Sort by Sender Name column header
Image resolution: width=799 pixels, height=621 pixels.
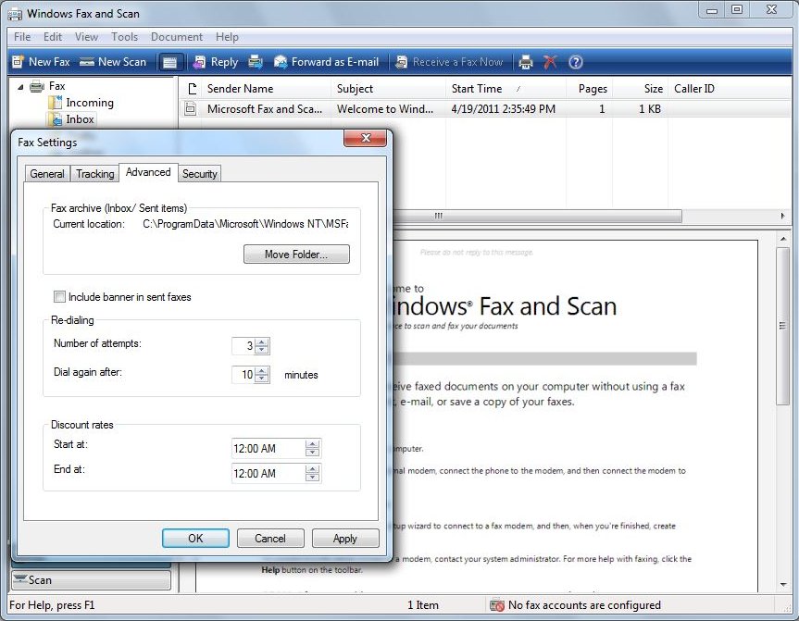[x=267, y=89]
